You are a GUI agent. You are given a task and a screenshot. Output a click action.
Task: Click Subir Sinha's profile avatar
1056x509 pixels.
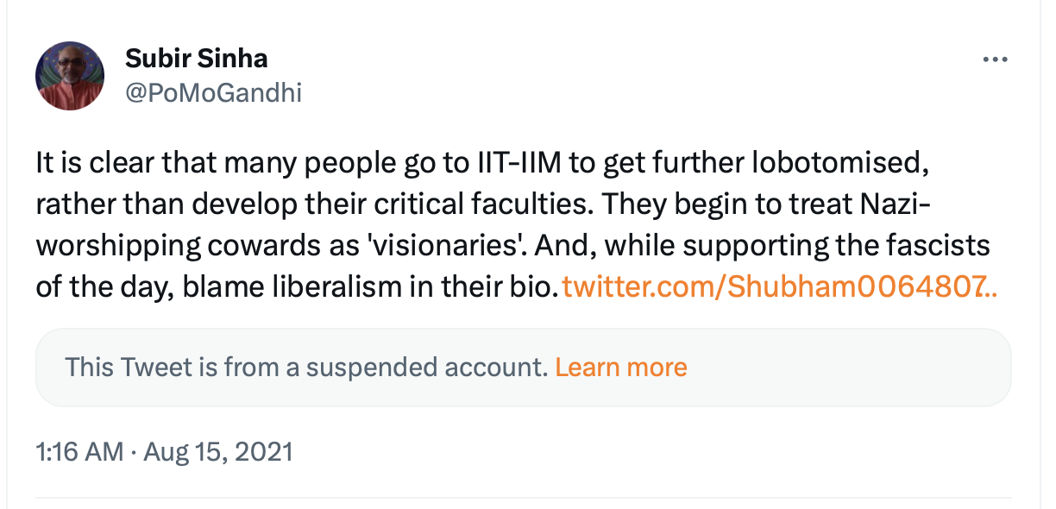point(70,75)
